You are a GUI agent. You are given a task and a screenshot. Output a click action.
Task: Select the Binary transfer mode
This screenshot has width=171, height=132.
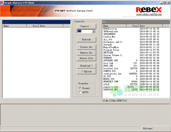click(x=81, y=88)
